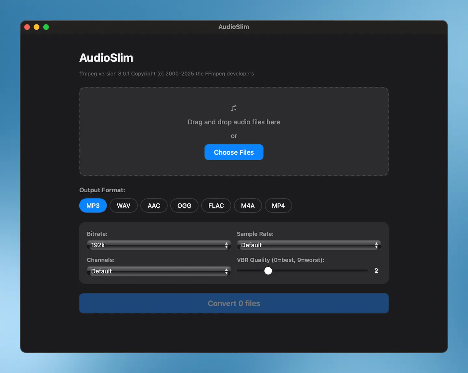
Task: Click the 'Output Format:' label
Action: [102, 190]
